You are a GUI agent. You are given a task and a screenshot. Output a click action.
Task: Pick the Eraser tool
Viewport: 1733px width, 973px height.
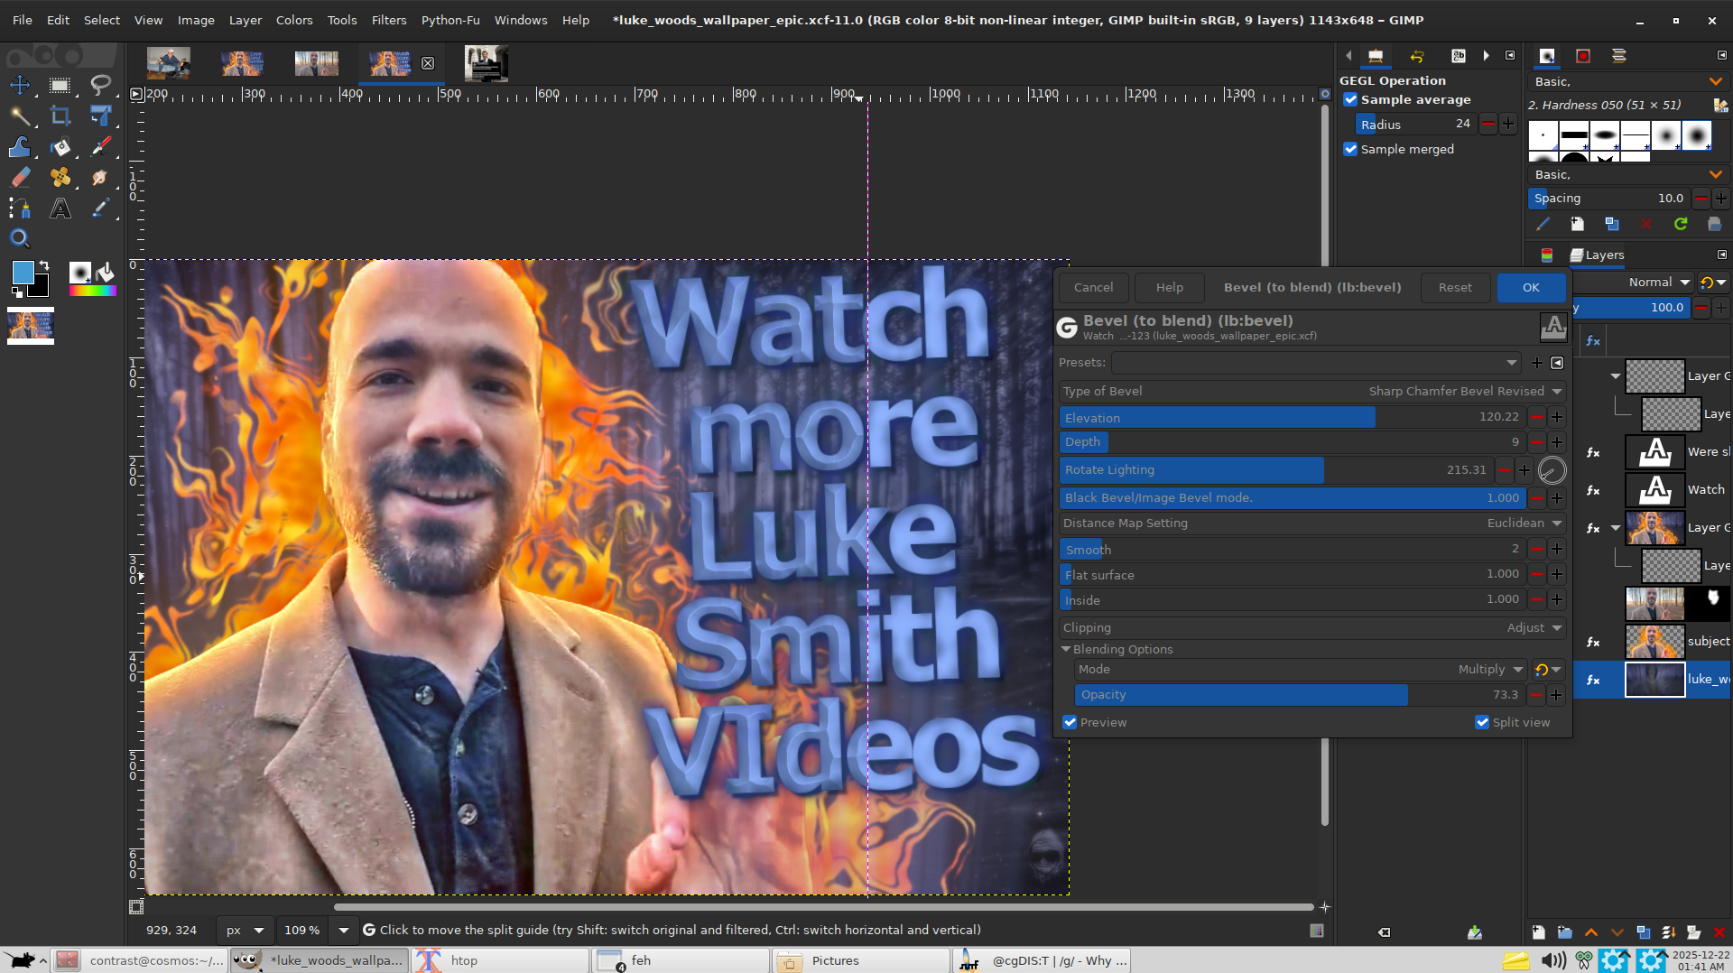20,178
